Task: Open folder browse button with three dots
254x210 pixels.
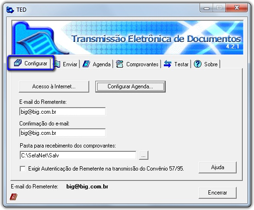Action: pyautogui.click(x=144, y=156)
